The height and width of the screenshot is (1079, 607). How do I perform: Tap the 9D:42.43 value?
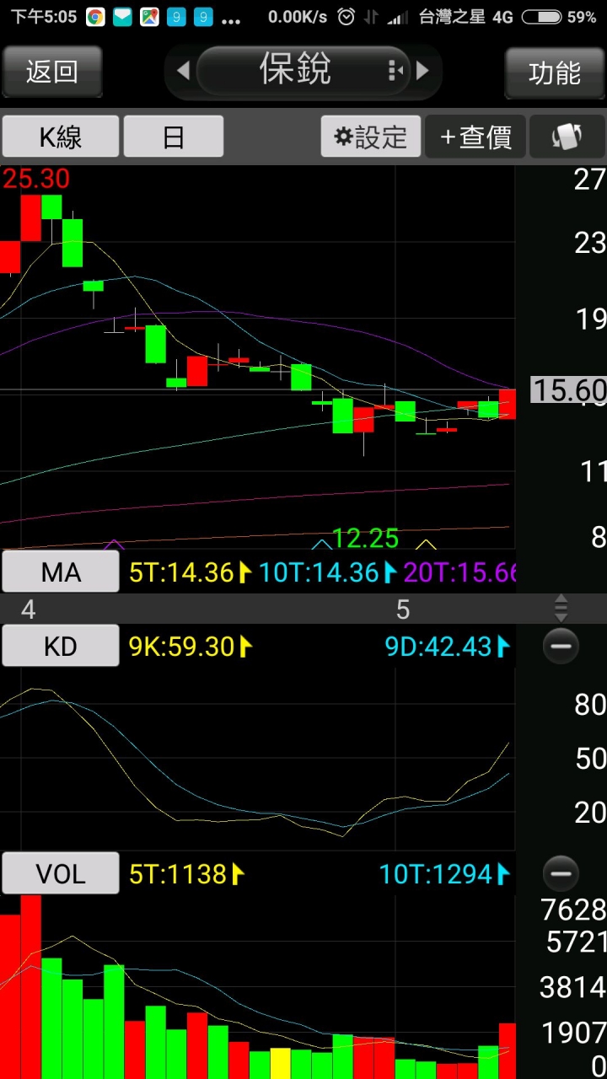[x=447, y=647]
